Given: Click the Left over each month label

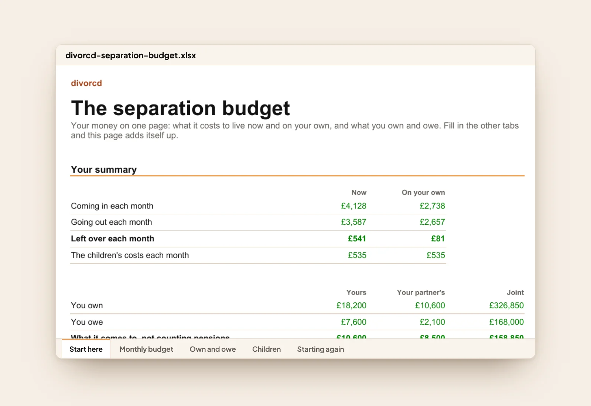Looking at the screenshot, I should click(x=113, y=239).
